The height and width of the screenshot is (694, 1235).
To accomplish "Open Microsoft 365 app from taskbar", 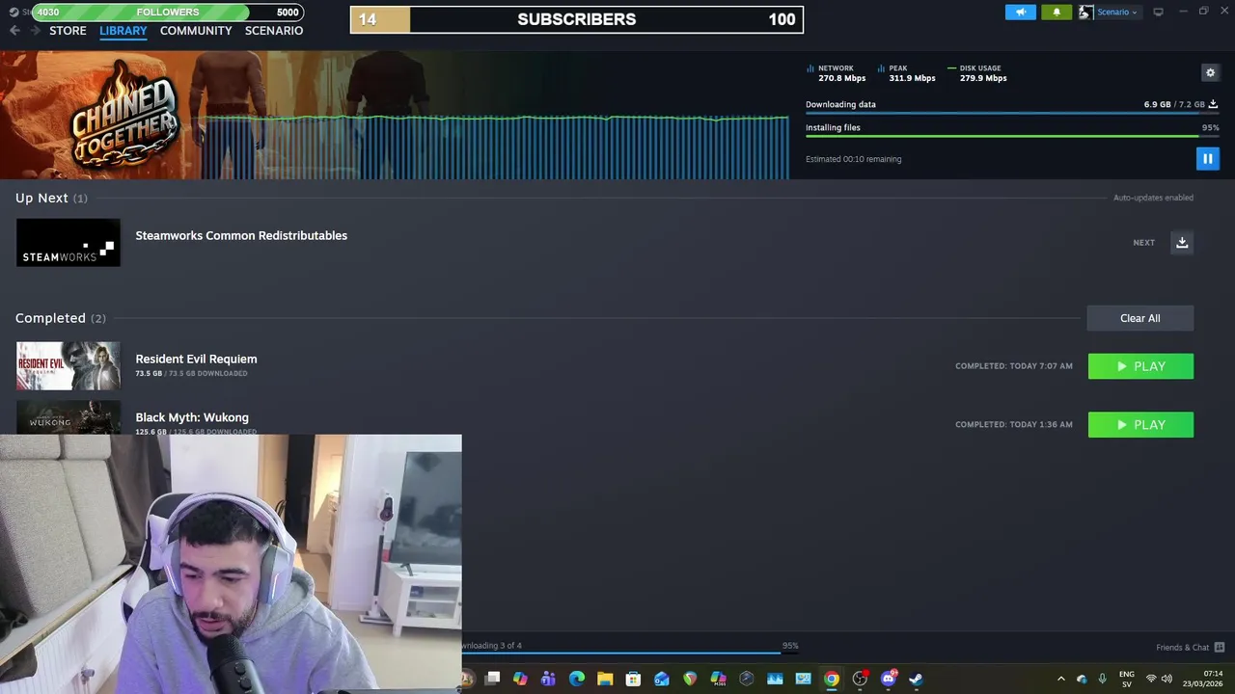I will 719,679.
